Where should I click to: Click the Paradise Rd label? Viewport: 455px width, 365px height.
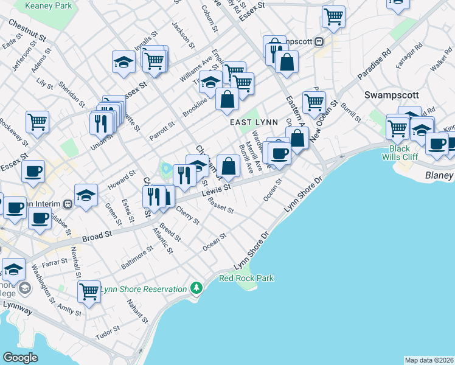[374, 65]
